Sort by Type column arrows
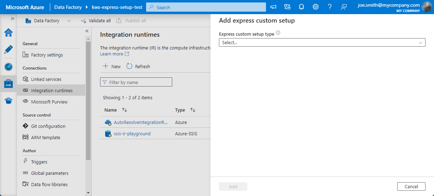 [193, 110]
